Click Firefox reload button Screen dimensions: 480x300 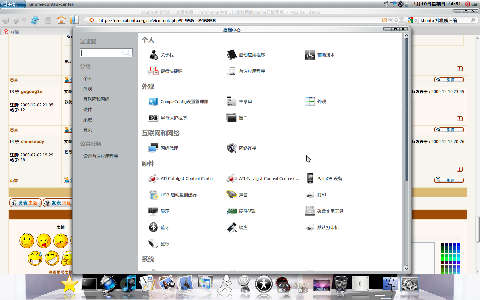[35, 20]
